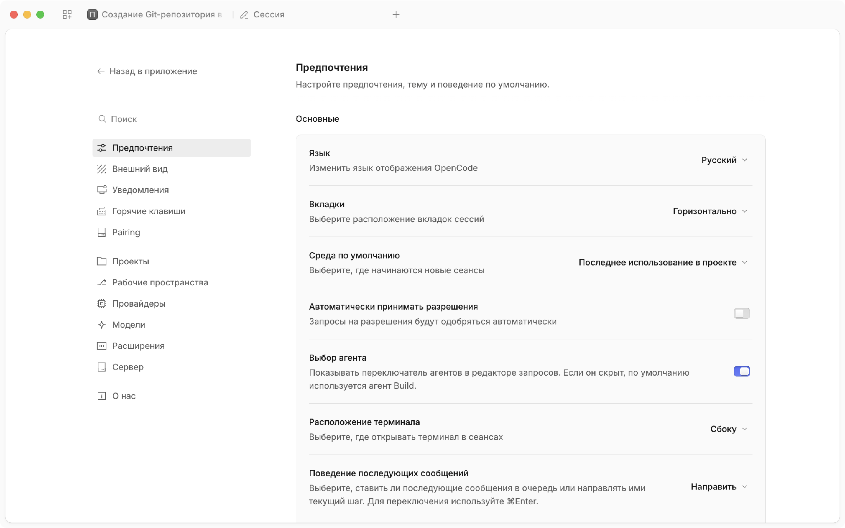Image resolution: width=845 pixels, height=528 pixels.
Task: Open Горячие клавиши settings section
Action: [x=171, y=211]
